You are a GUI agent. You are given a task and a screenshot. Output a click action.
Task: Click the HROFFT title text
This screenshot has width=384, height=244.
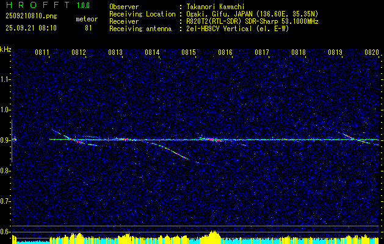38,5
